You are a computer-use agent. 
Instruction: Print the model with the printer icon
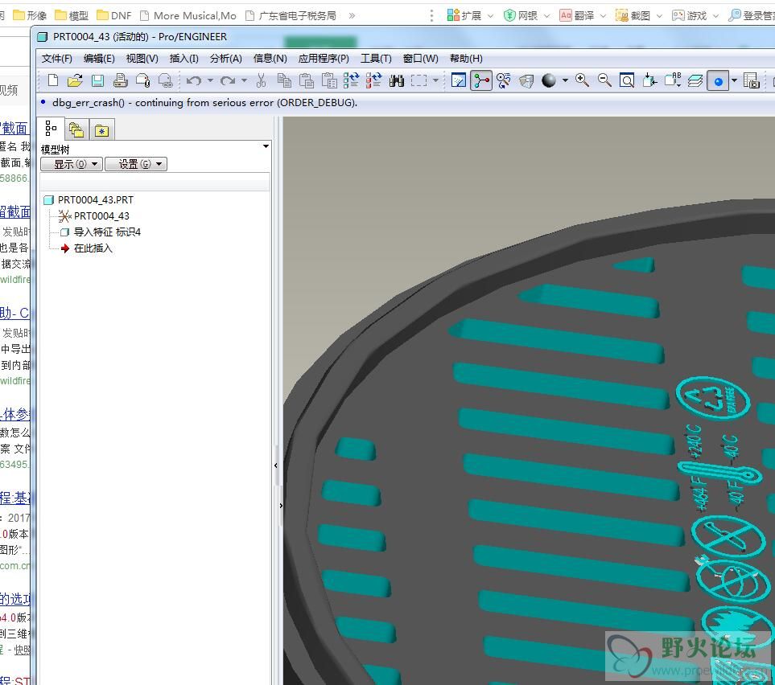[120, 80]
